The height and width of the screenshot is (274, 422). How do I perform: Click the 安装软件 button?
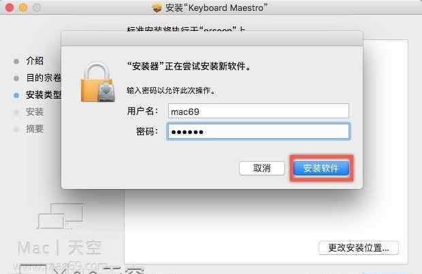(321, 168)
